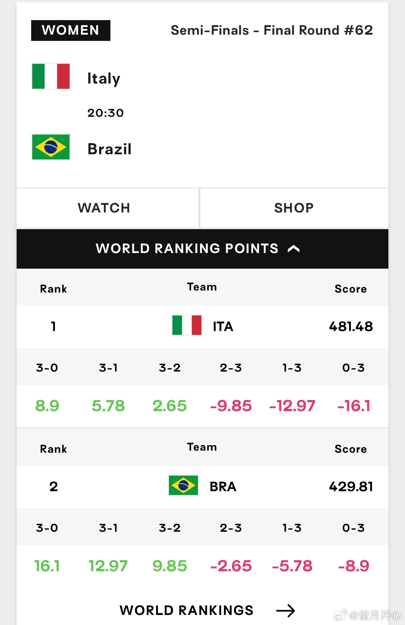Select the Brazil team name
The height and width of the screenshot is (625, 405).
(109, 149)
